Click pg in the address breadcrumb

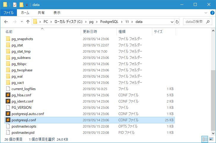pos(91,22)
